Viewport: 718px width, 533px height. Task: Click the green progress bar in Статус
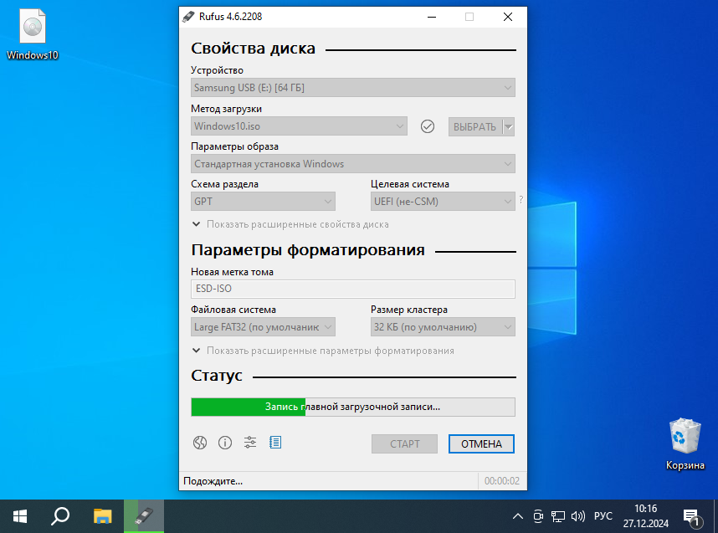[247, 407]
